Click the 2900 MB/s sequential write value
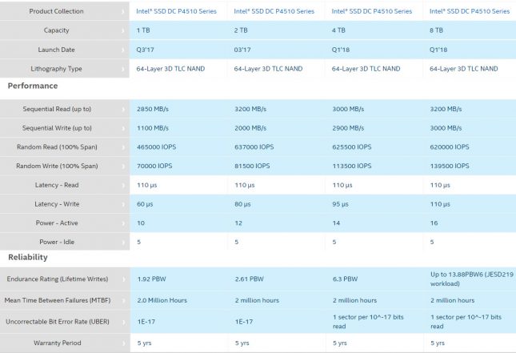The height and width of the screenshot is (353, 516). [348, 128]
